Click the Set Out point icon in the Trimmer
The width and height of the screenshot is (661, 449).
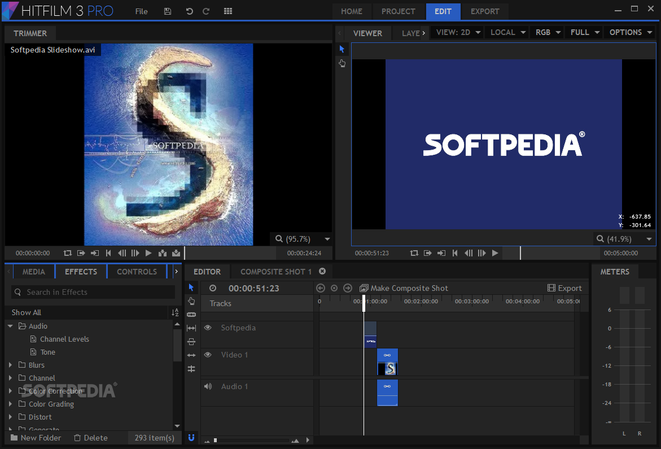click(x=95, y=253)
